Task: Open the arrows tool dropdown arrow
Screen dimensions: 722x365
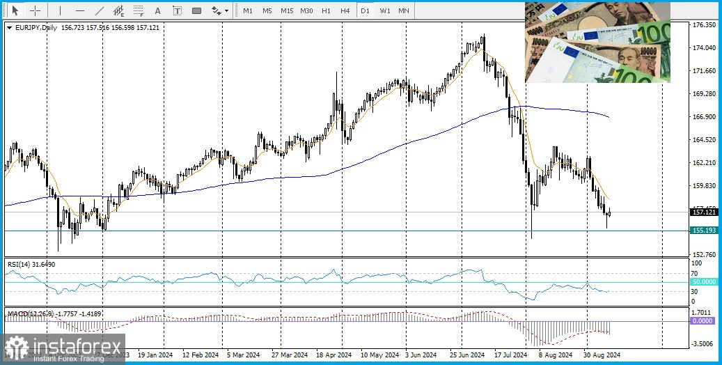Action: (x=226, y=10)
